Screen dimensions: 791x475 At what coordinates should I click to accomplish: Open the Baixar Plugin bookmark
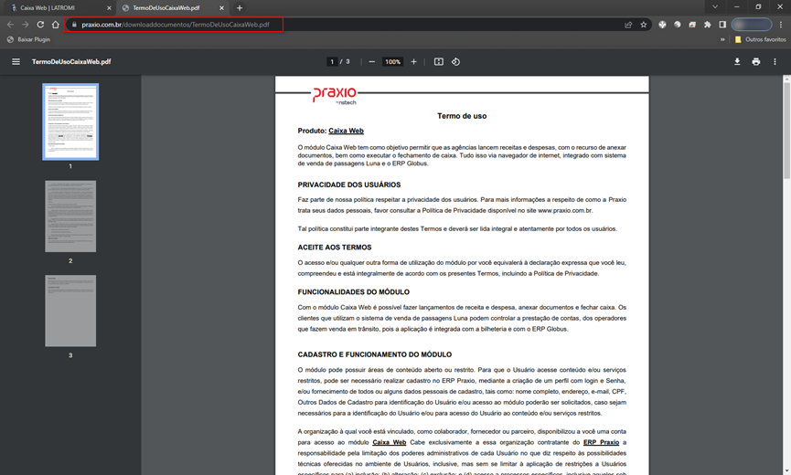point(28,39)
